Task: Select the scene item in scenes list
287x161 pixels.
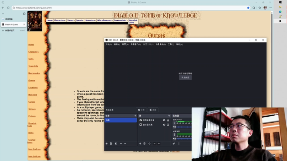Action: (x=121, y=120)
